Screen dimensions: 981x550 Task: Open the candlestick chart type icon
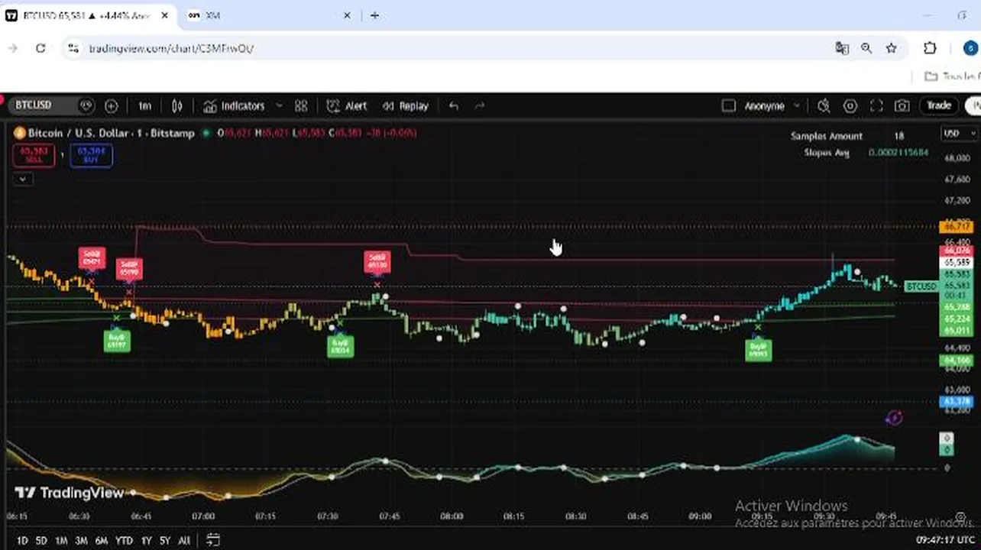click(177, 106)
